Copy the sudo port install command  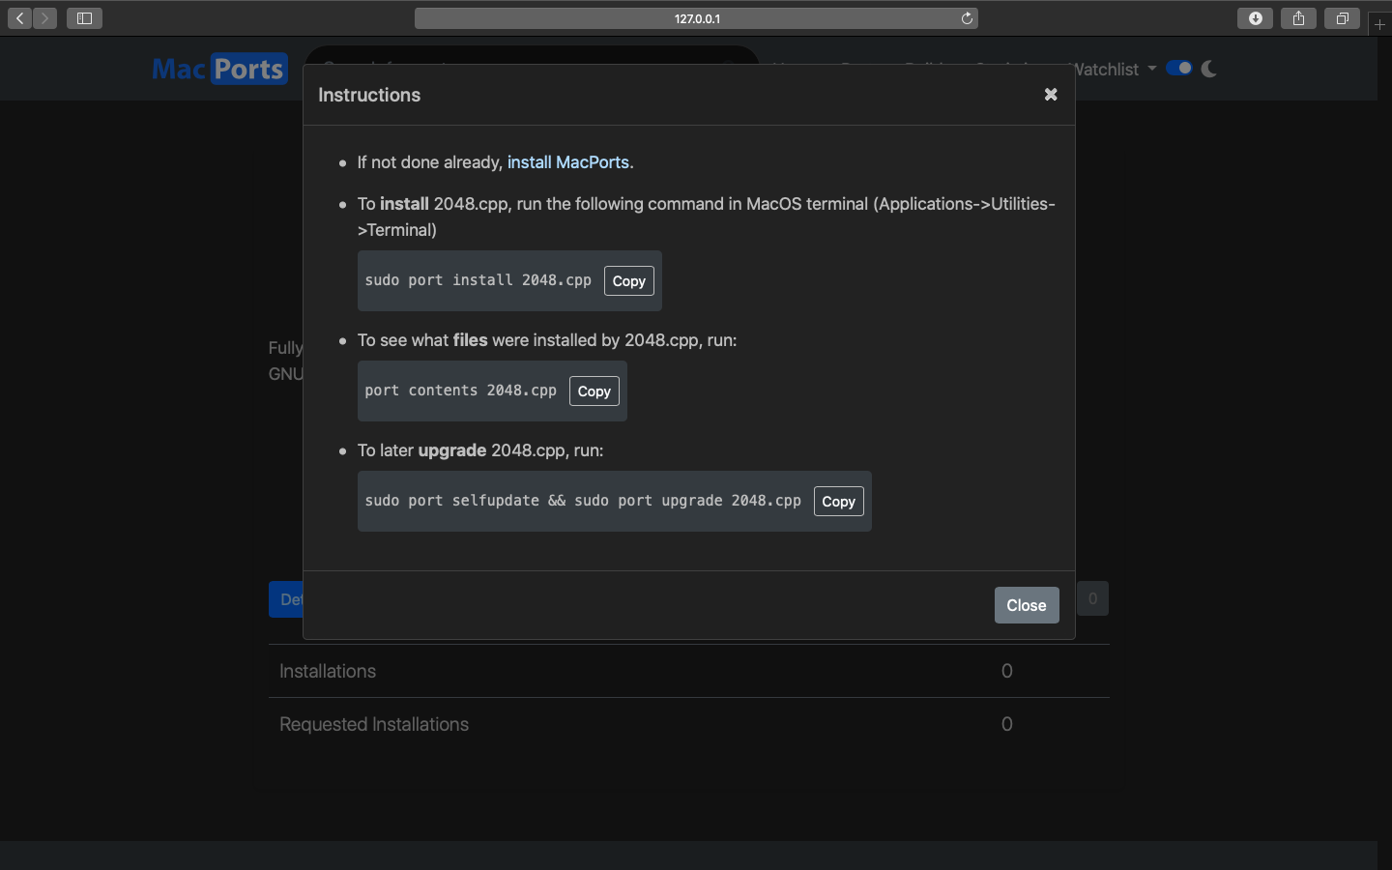(629, 281)
